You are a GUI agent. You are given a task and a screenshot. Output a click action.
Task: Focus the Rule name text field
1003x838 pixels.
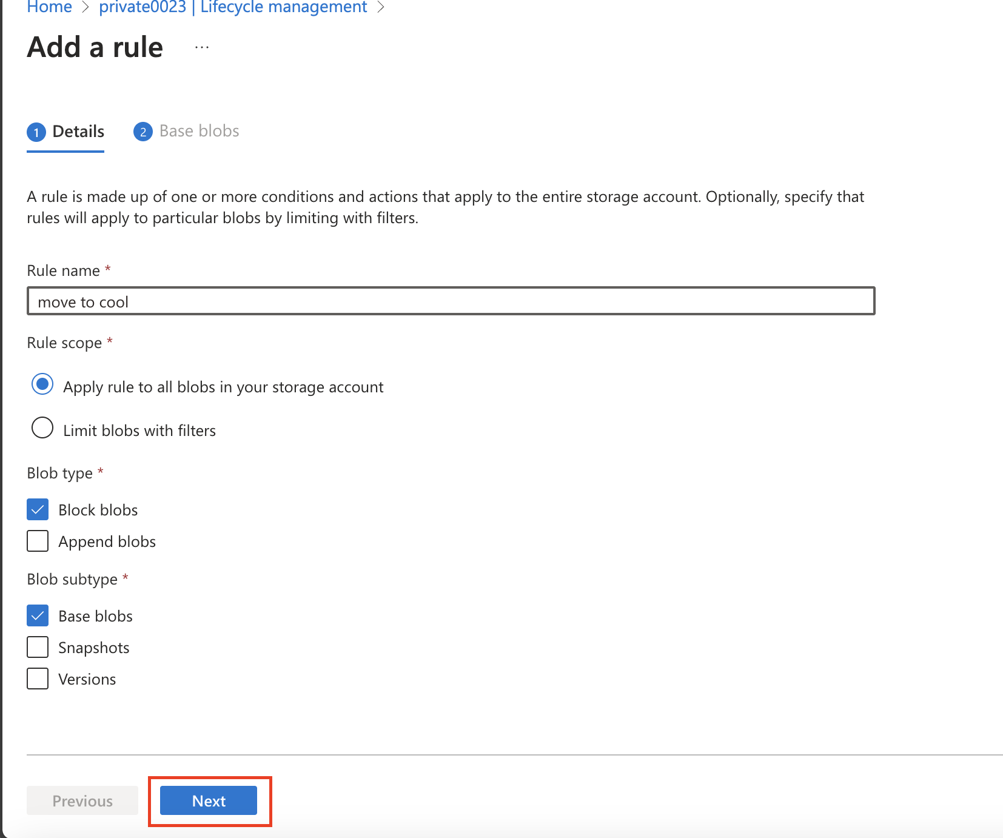coord(451,301)
